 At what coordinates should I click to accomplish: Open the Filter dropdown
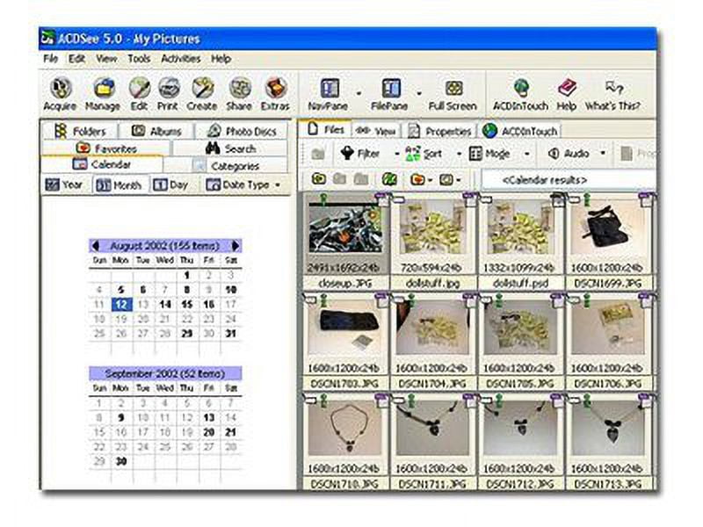(360, 154)
